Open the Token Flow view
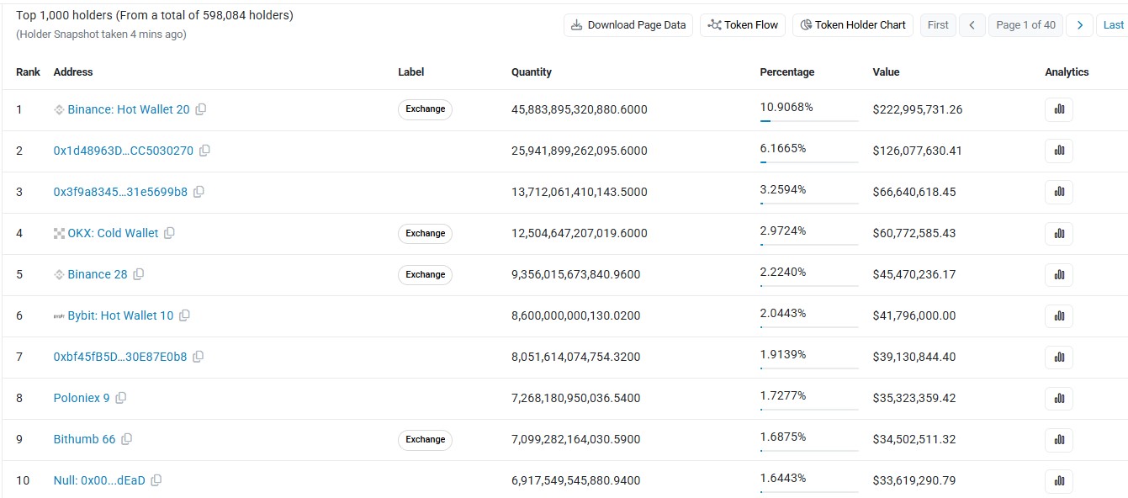Image resolution: width=1128 pixels, height=498 pixels. pos(743,25)
